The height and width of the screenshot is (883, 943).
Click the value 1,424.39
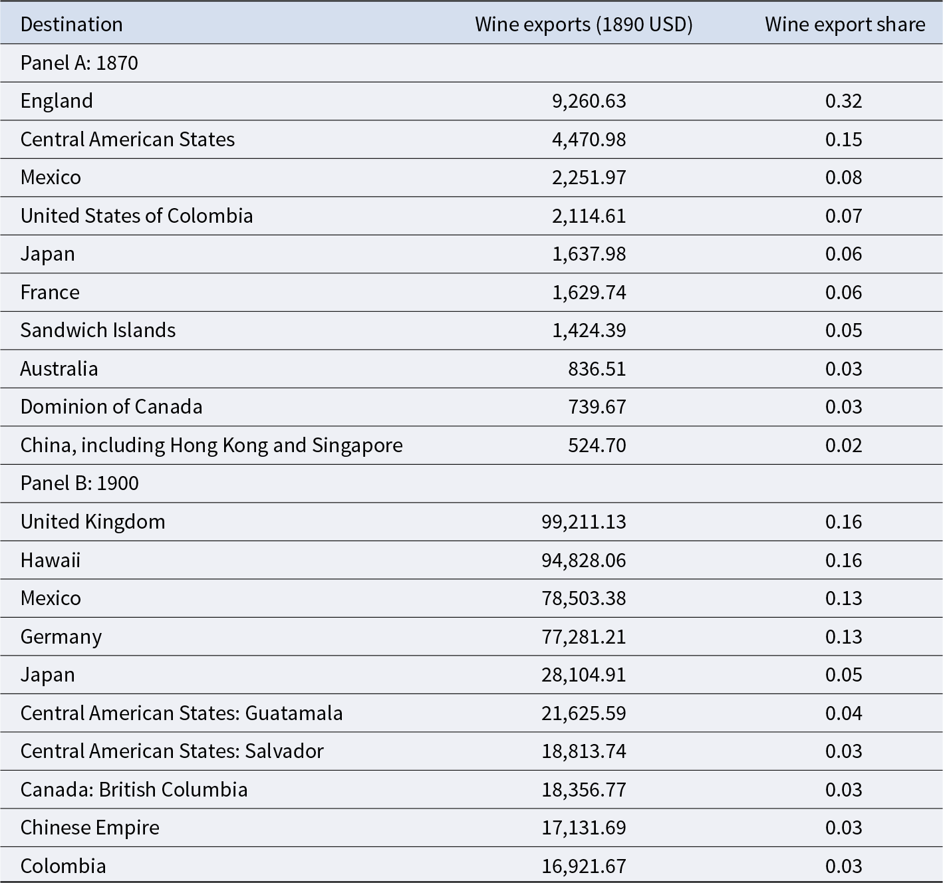coord(589,330)
